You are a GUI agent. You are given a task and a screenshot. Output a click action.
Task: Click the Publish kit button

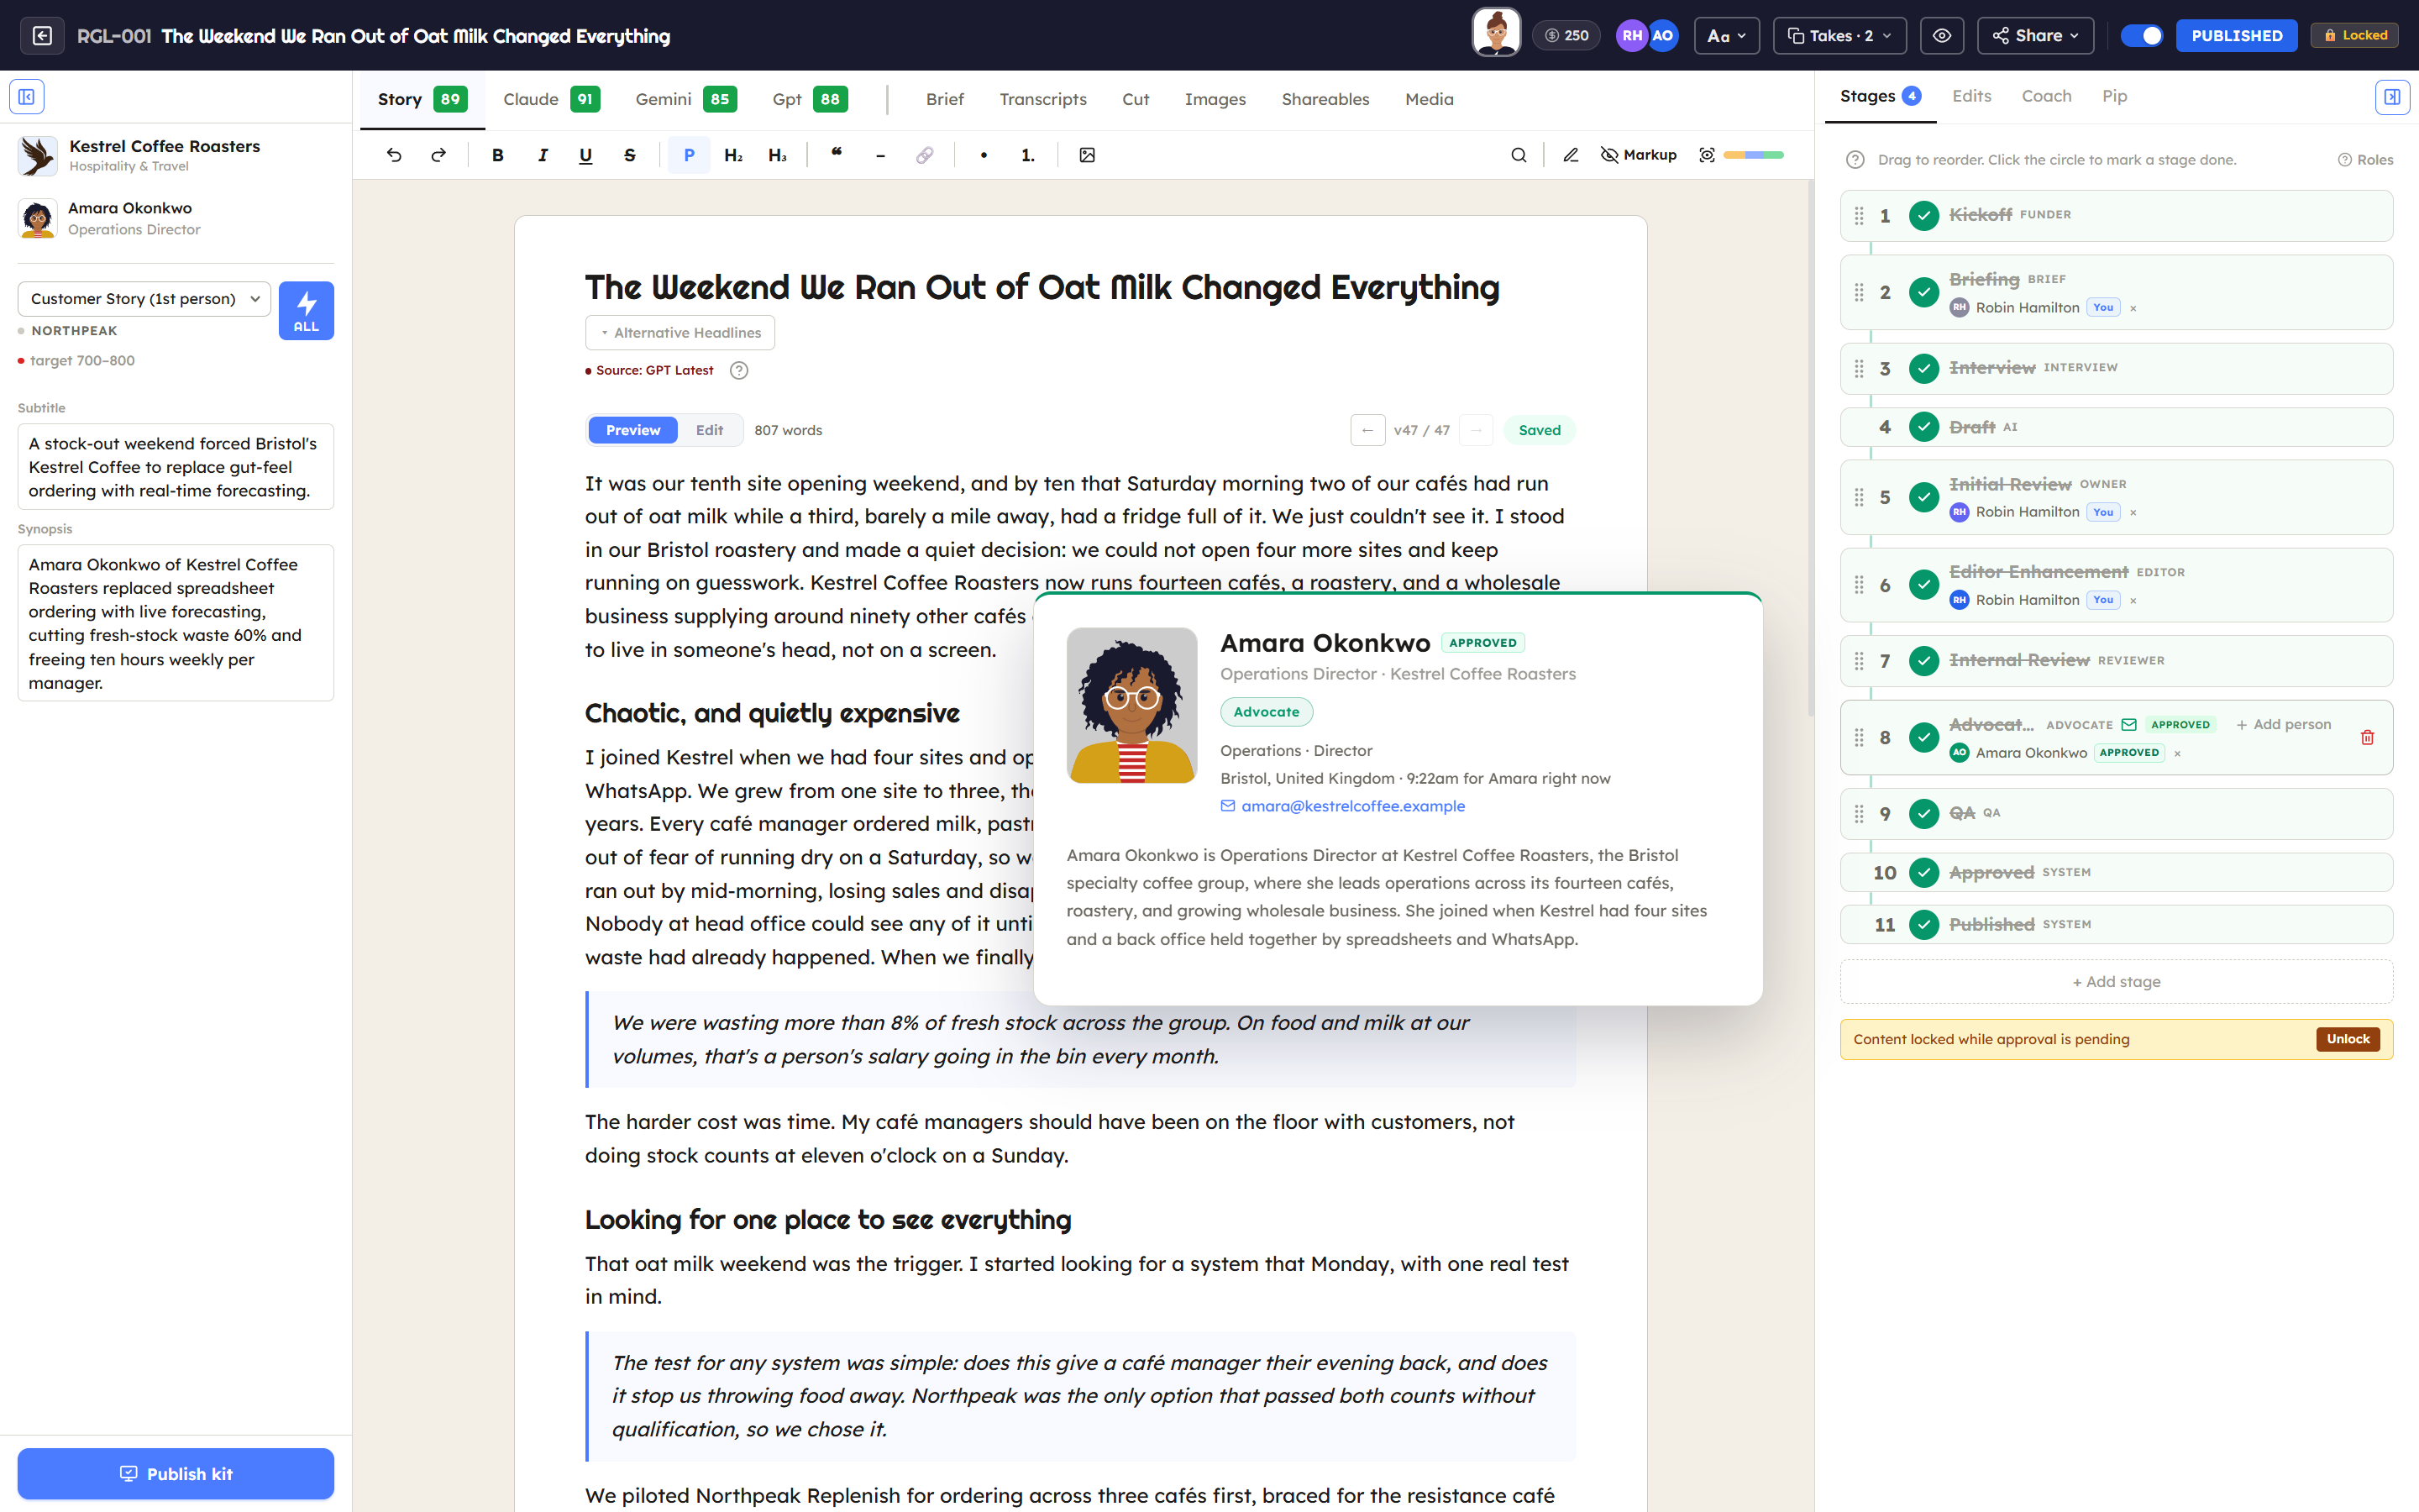click(176, 1473)
